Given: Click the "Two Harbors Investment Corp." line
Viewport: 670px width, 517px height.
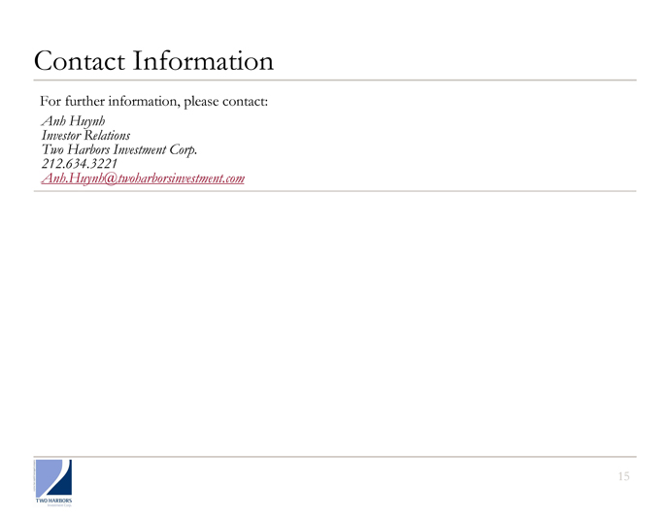Looking at the screenshot, I should click(x=119, y=149).
